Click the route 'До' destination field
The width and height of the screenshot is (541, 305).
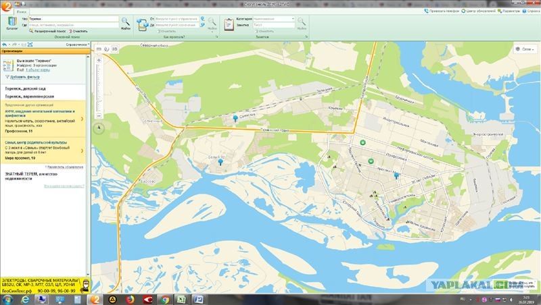[177, 25]
